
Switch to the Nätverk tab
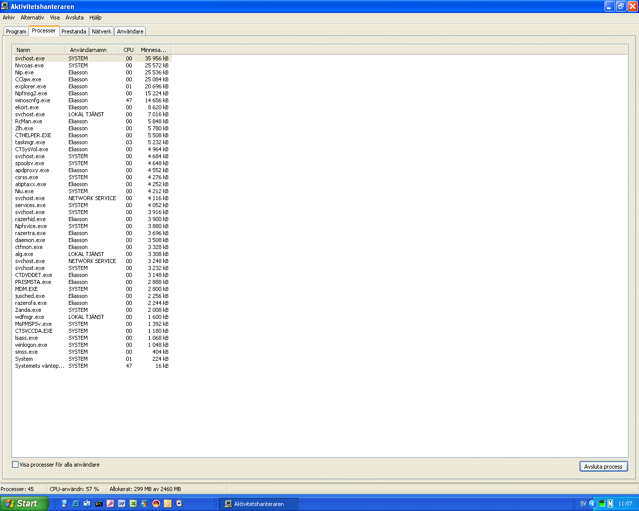tap(101, 31)
